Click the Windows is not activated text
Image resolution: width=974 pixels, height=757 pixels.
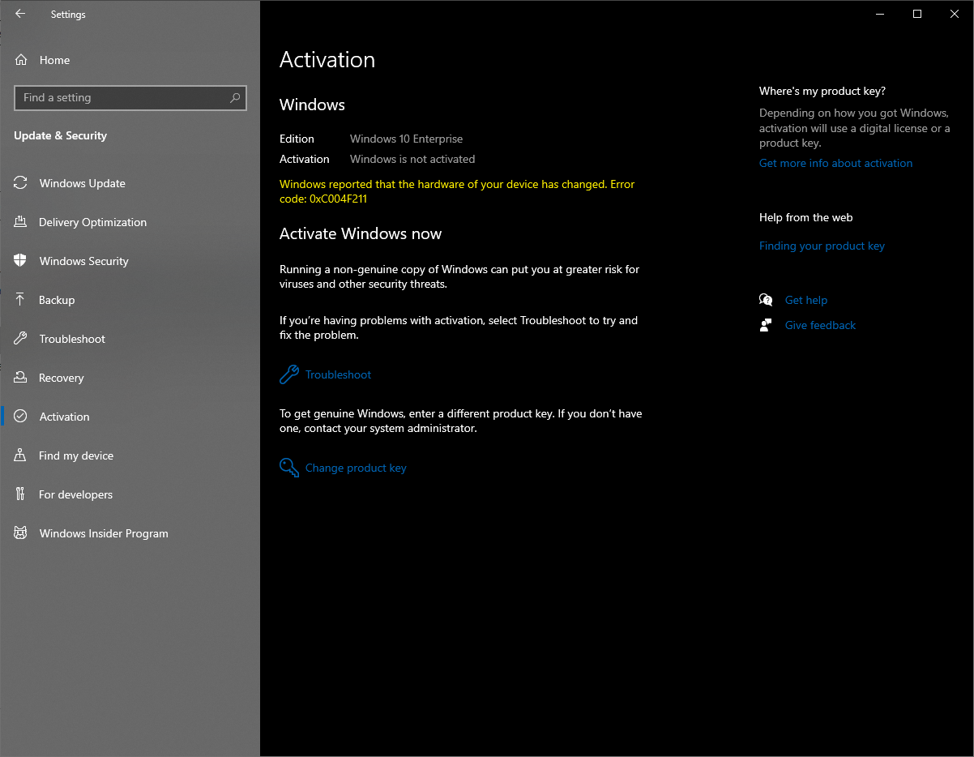pos(412,159)
